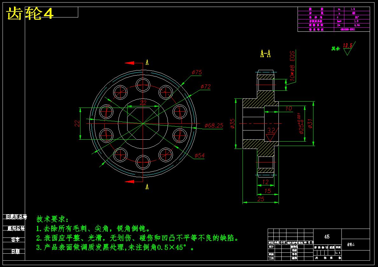Screen dimensions: 378x267
Task: Select the ø54 bolt circle dimension
Action: coord(200,156)
